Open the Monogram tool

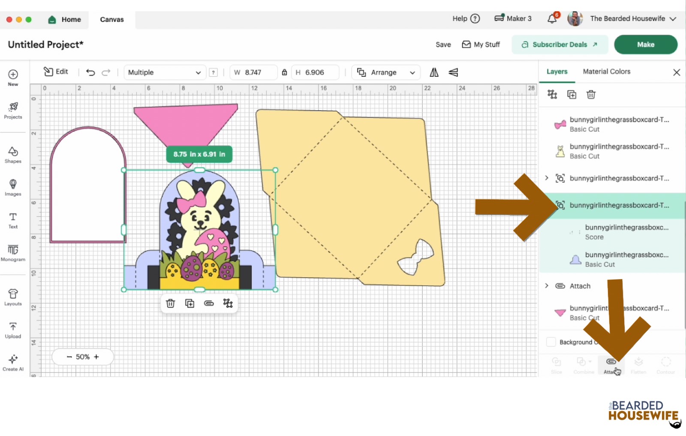coord(13,253)
